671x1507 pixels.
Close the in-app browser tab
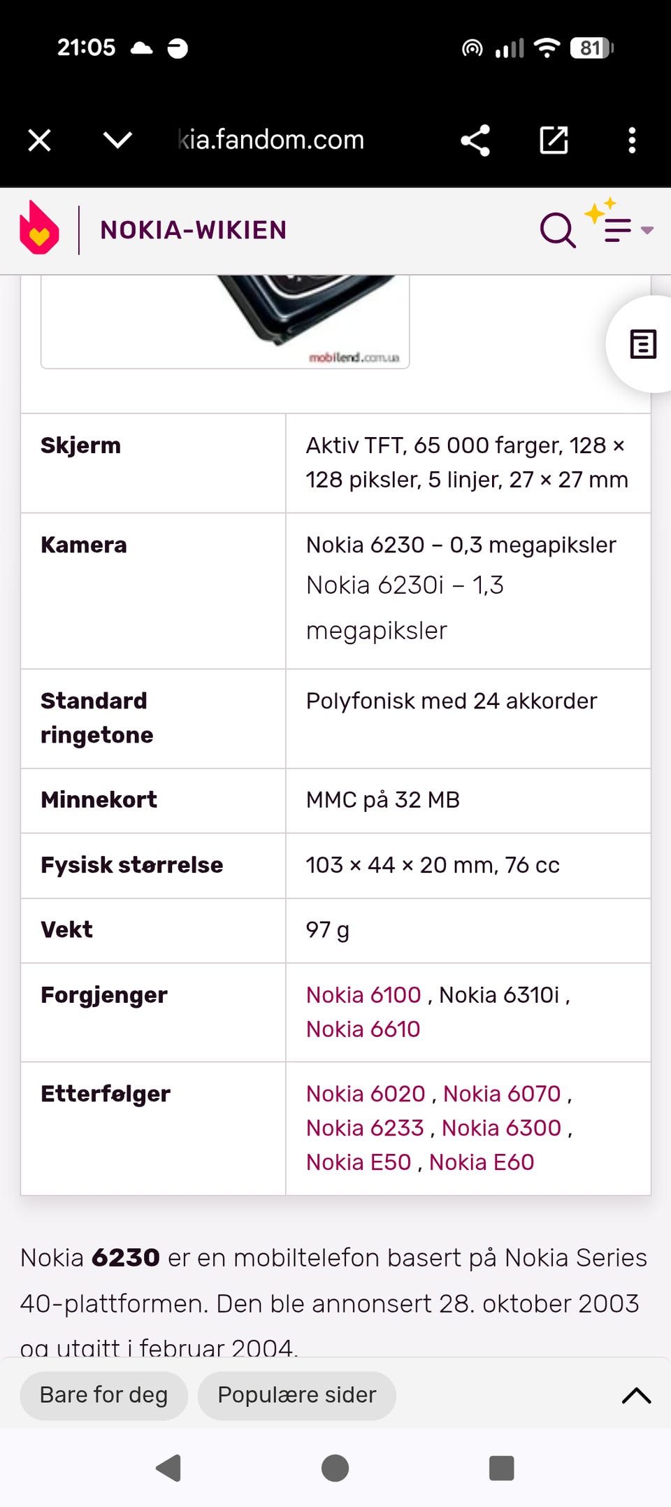pos(39,140)
